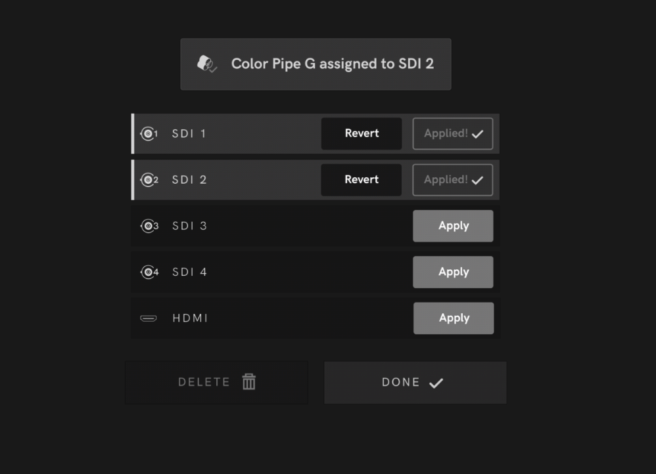Click the SDI 4 output icon
The width and height of the screenshot is (656, 474).
coord(149,272)
